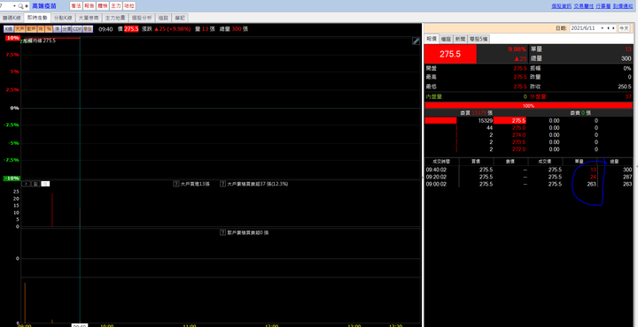Click the green -10% lower limit label
Screen dimensions: 638x327
click(11, 179)
